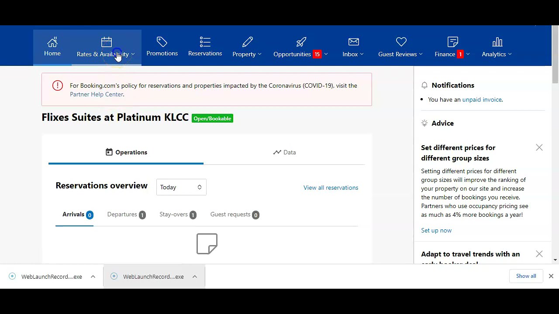
Task: Click the Open/Bookable status badge
Action: (212, 118)
